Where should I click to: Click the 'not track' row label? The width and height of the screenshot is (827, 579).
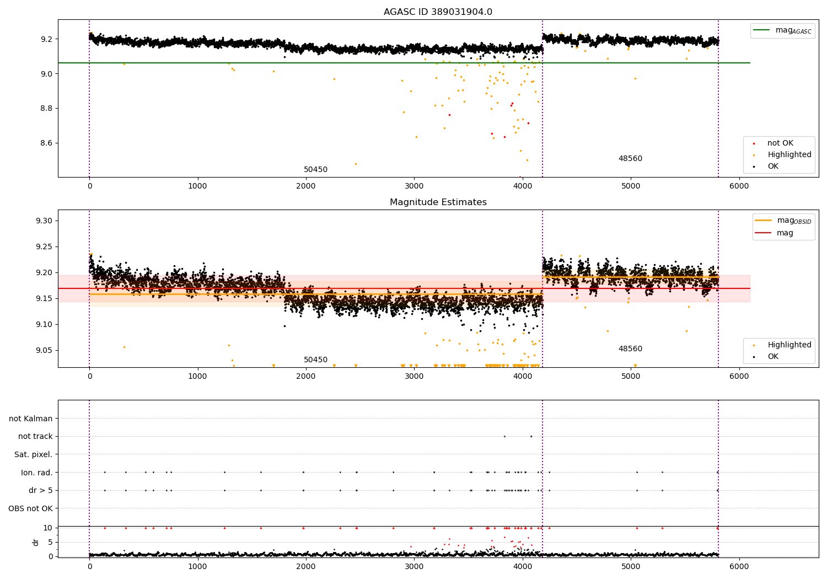pos(35,437)
